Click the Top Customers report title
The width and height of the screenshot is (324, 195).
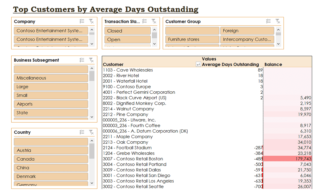click(x=106, y=9)
